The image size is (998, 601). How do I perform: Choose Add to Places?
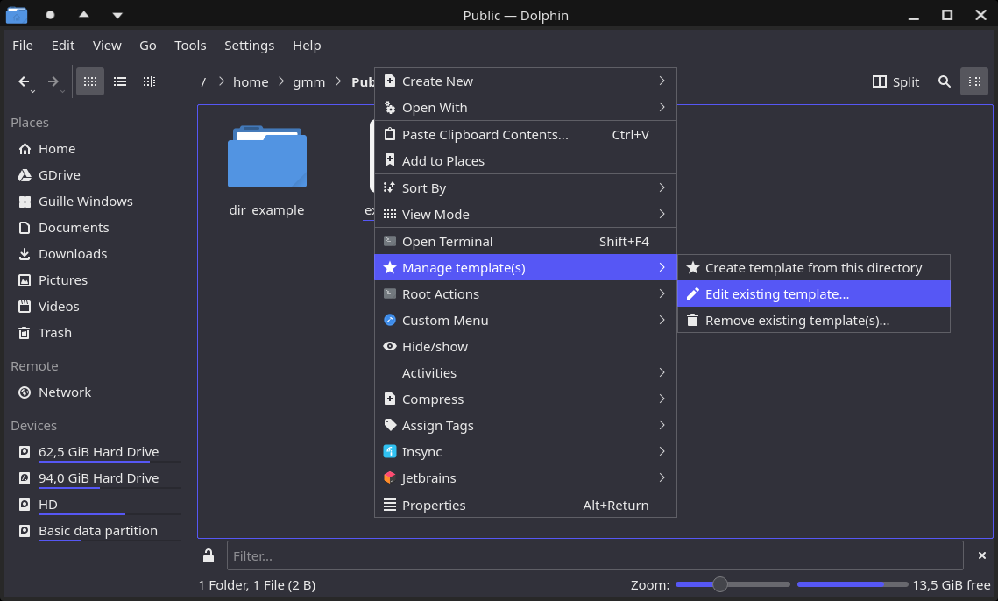(525, 161)
